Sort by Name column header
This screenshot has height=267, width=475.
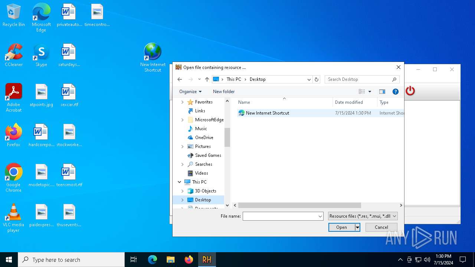coord(284,102)
